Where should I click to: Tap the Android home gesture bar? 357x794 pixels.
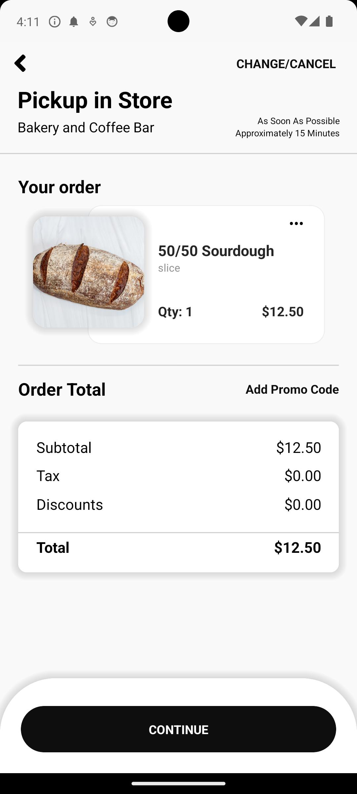pyautogui.click(x=178, y=783)
